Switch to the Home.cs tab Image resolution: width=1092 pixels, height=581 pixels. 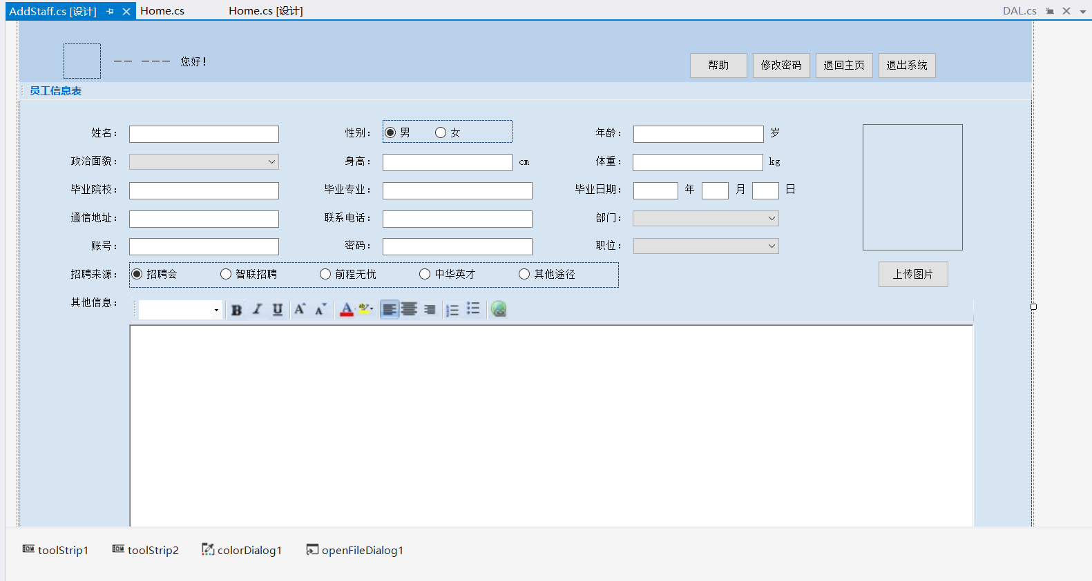click(x=162, y=11)
